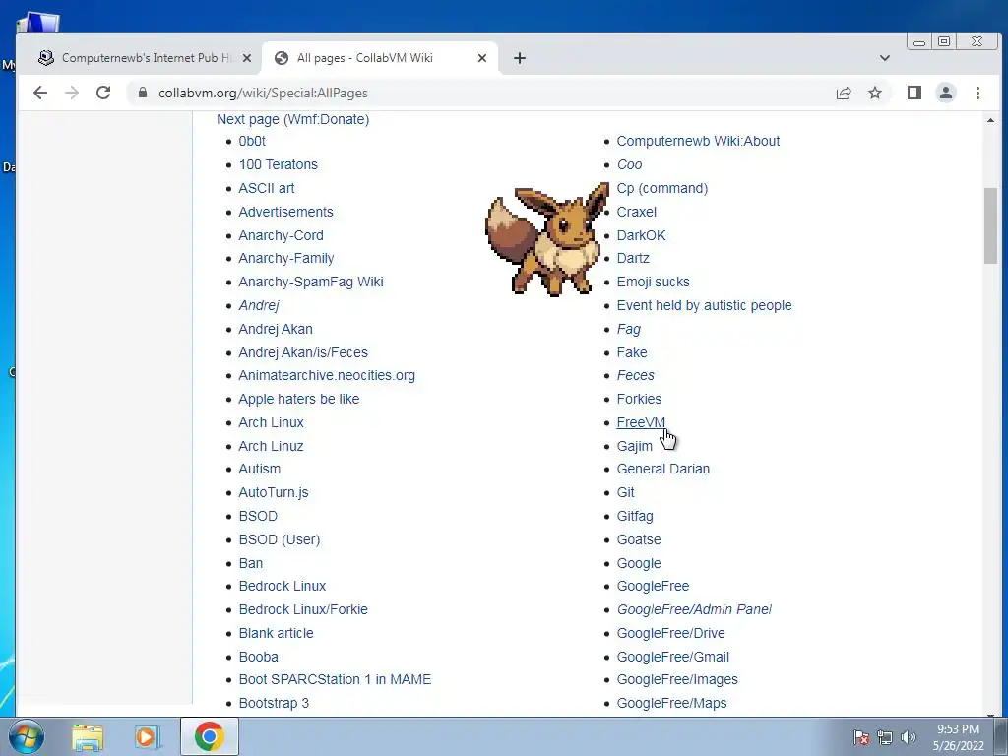Open the Arch Linux link
This screenshot has width=1008, height=756.
(x=271, y=422)
